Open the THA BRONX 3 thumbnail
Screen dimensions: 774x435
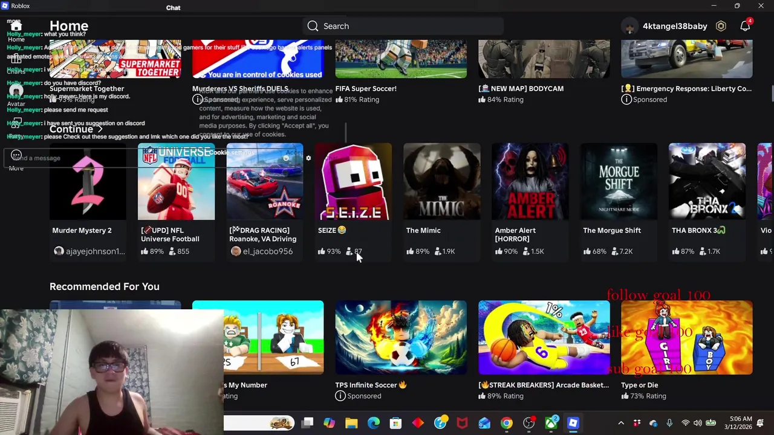[x=707, y=182]
